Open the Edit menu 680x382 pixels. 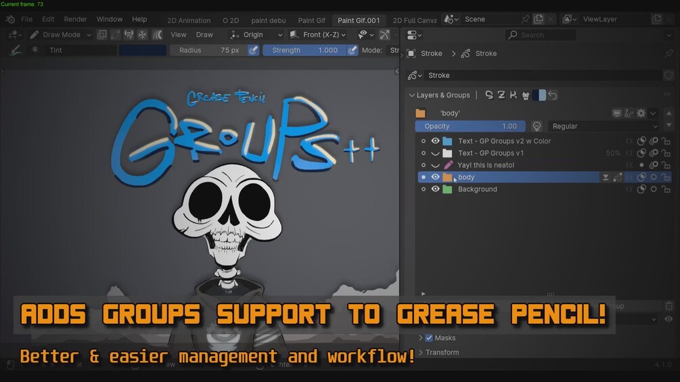click(48, 20)
